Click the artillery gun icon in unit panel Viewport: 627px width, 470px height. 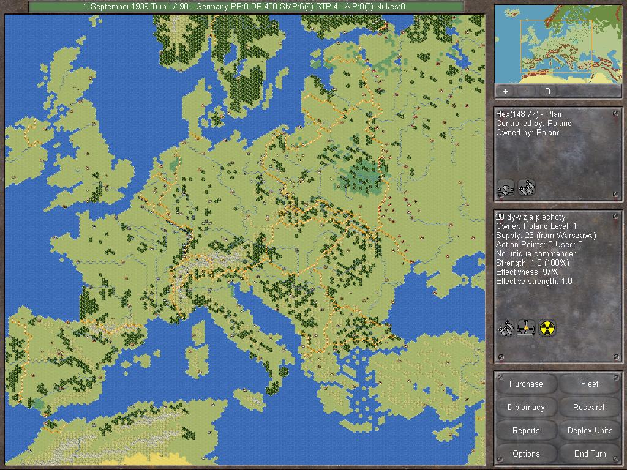tap(526, 329)
